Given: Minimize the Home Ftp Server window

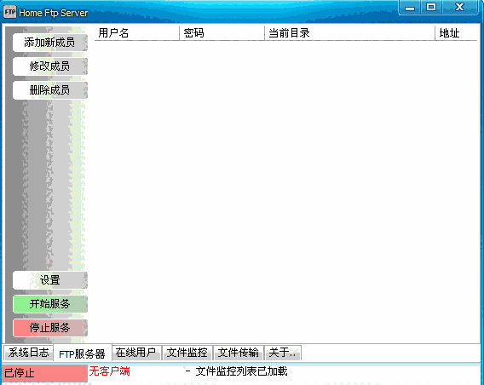Looking at the screenshot, I should (410, 8).
